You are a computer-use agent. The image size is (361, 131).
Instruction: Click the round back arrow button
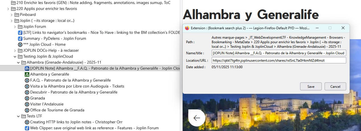click(x=197, y=118)
